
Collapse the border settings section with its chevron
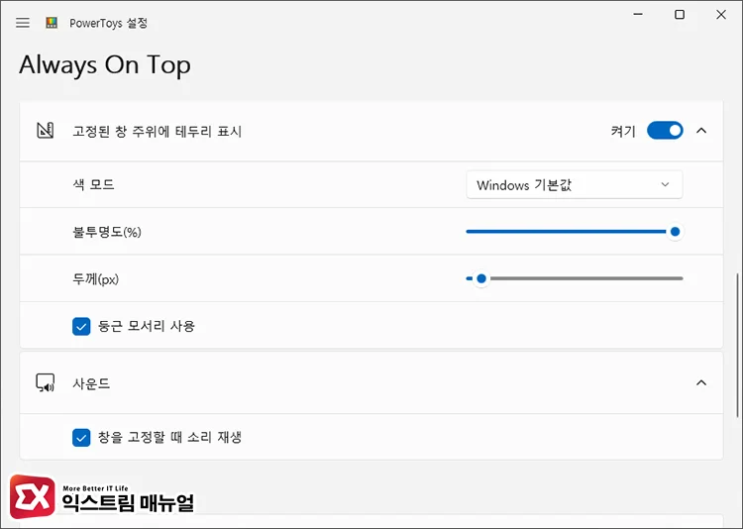pos(701,131)
